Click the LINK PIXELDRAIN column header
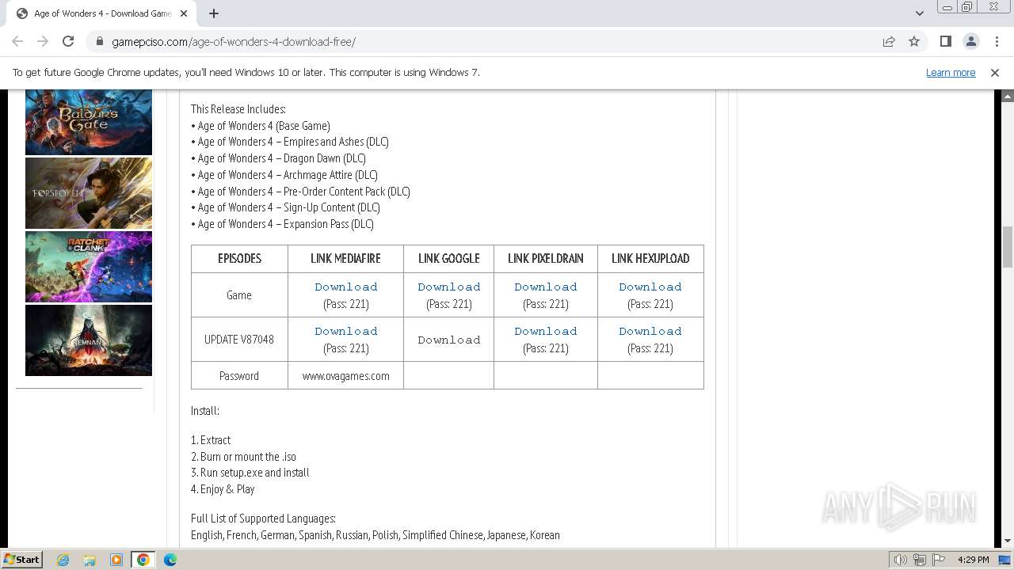The height and width of the screenshot is (570, 1014). [546, 259]
